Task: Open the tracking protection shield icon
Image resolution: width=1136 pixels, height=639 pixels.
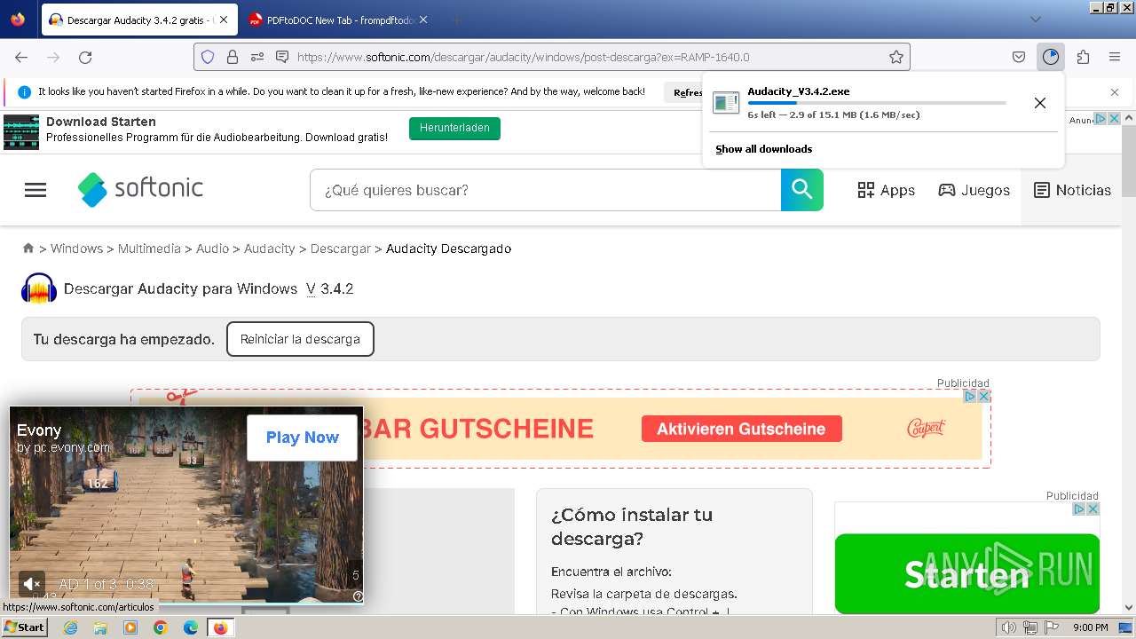Action: (208, 57)
